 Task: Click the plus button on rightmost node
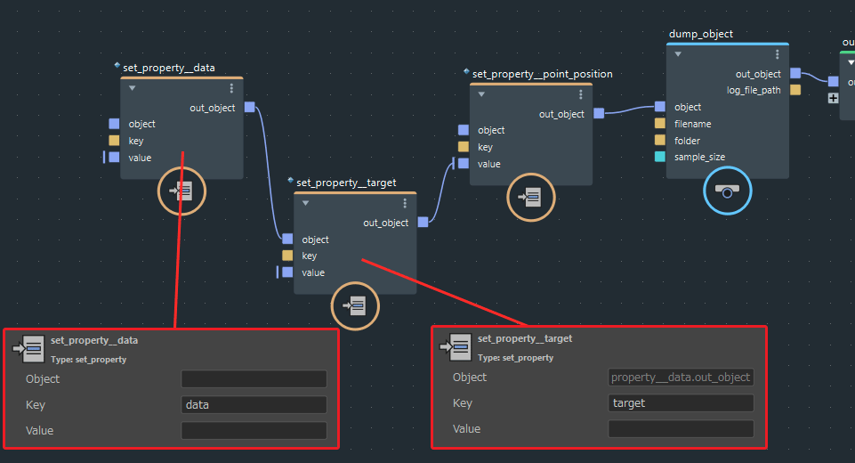pos(833,98)
